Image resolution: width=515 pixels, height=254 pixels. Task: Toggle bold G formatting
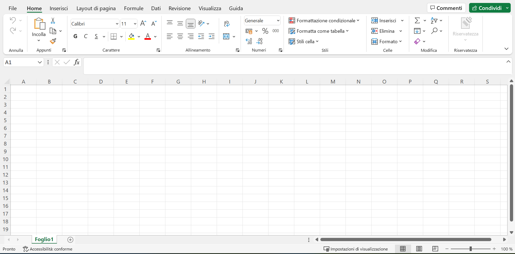(x=75, y=36)
